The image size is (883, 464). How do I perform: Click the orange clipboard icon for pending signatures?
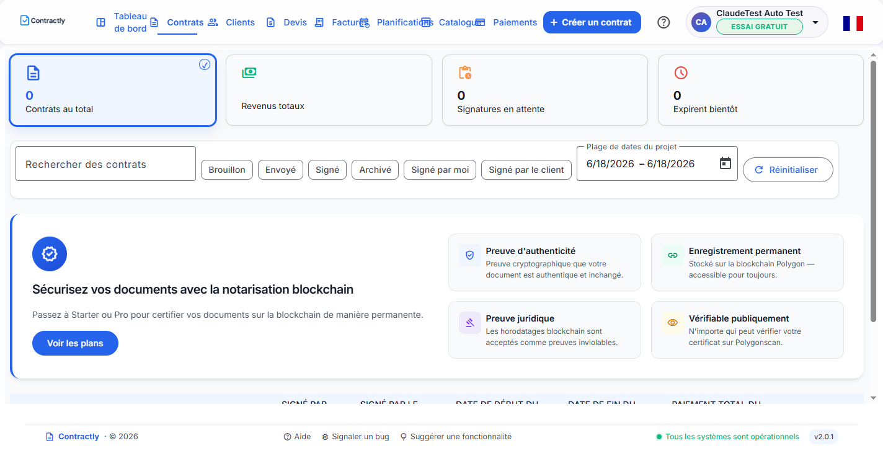465,72
